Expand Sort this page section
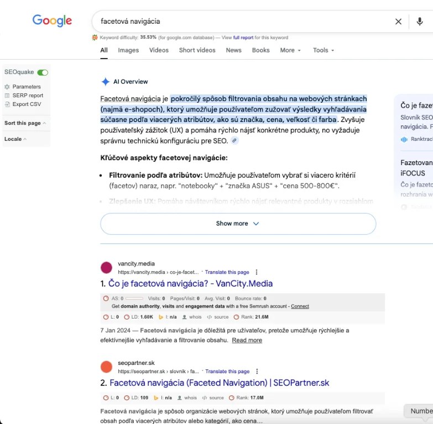Image resolution: width=433 pixels, height=424 pixels. pos(25,123)
